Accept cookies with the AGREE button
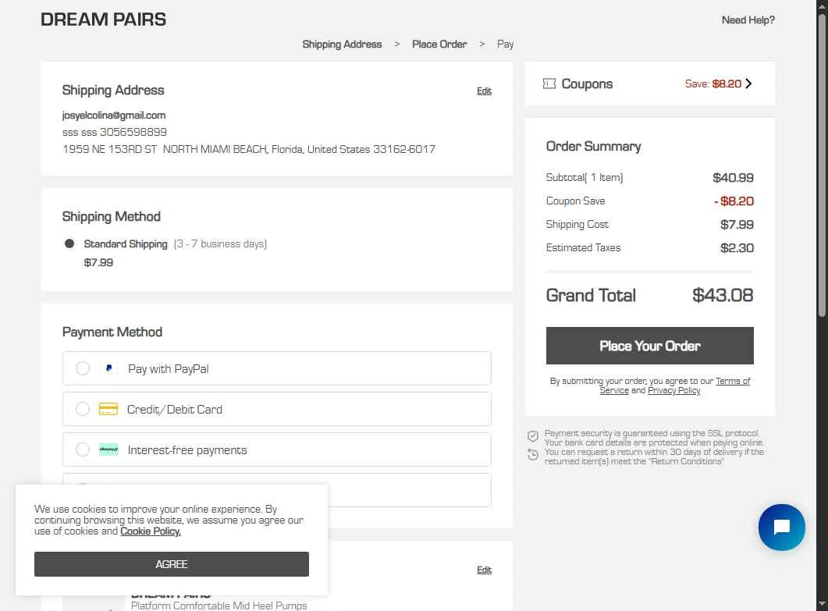 coord(172,564)
